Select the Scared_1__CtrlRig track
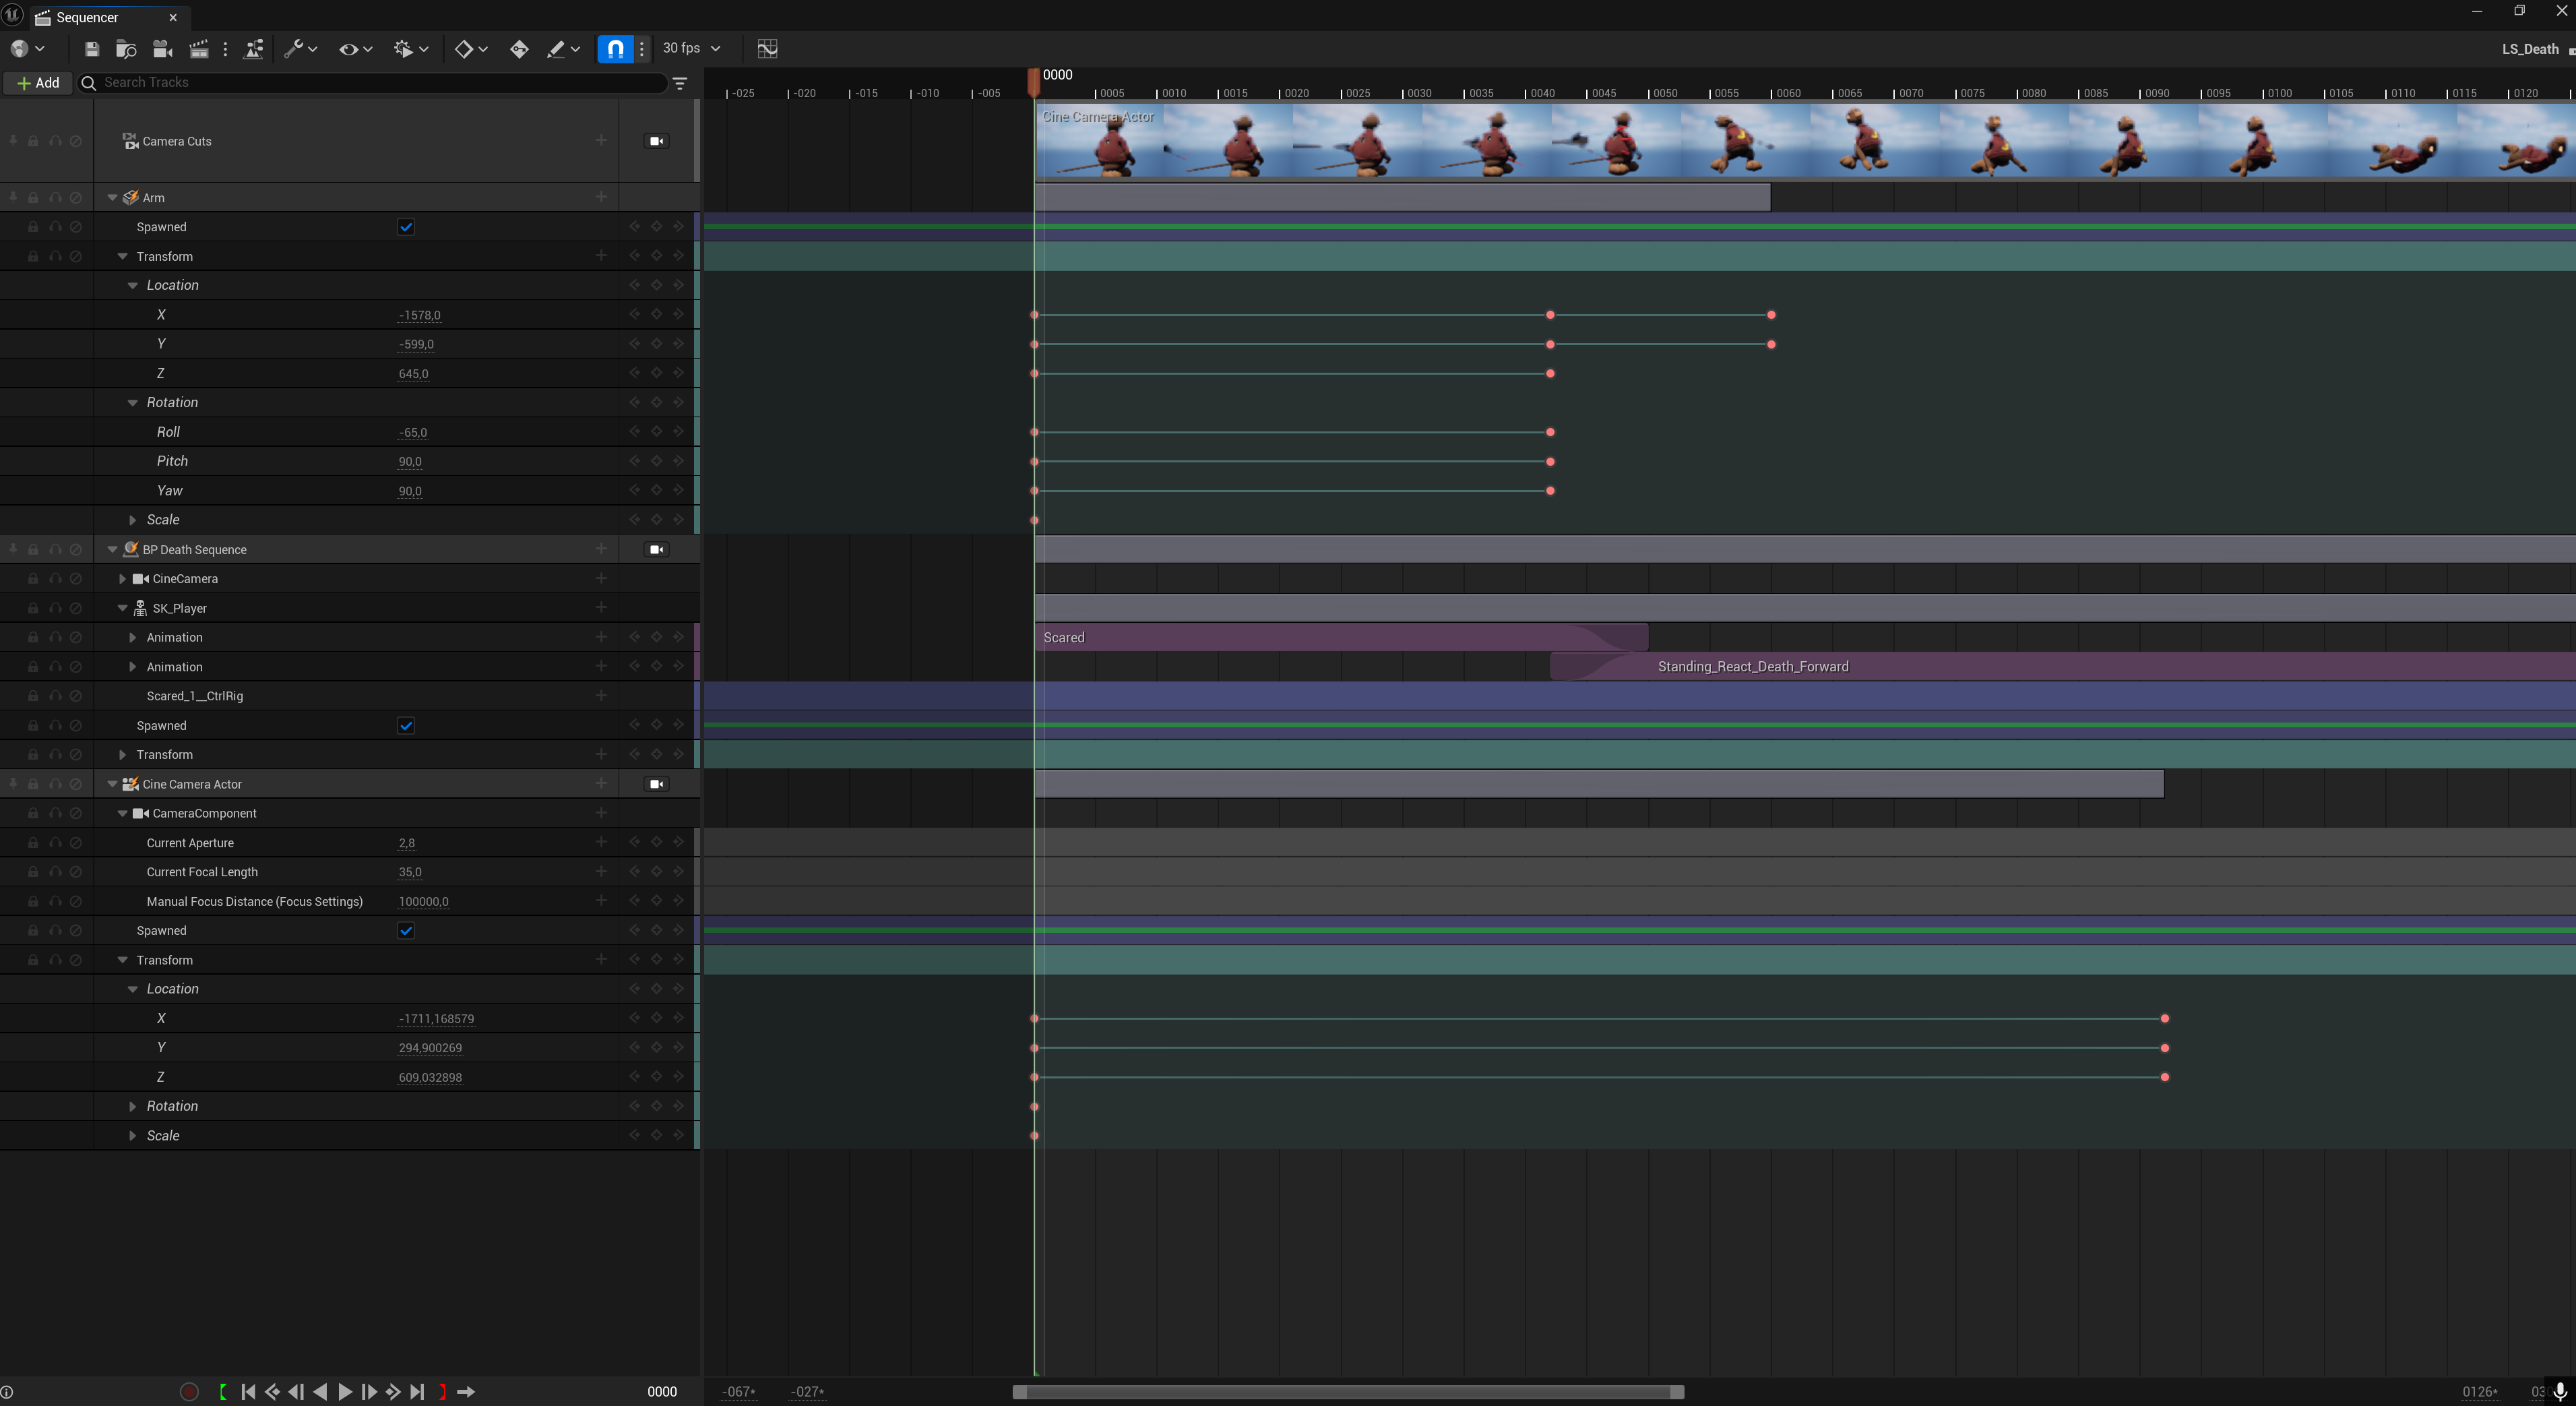Image resolution: width=2576 pixels, height=1406 pixels. point(195,696)
